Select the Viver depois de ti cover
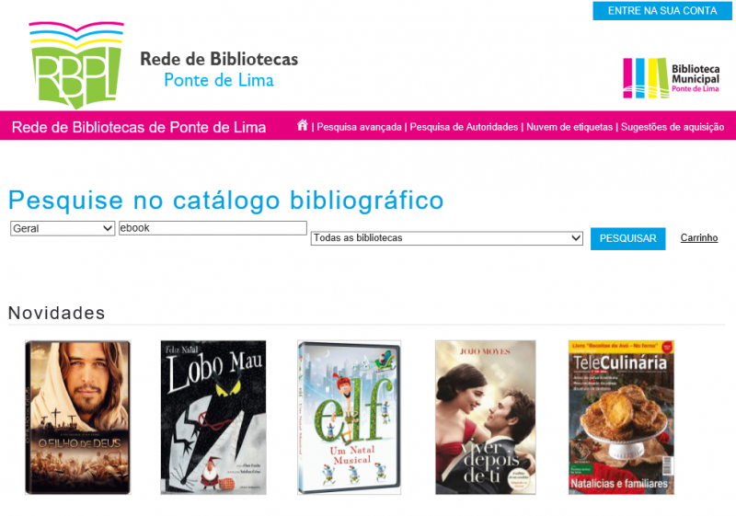This screenshot has height=516, width=736. (x=486, y=417)
